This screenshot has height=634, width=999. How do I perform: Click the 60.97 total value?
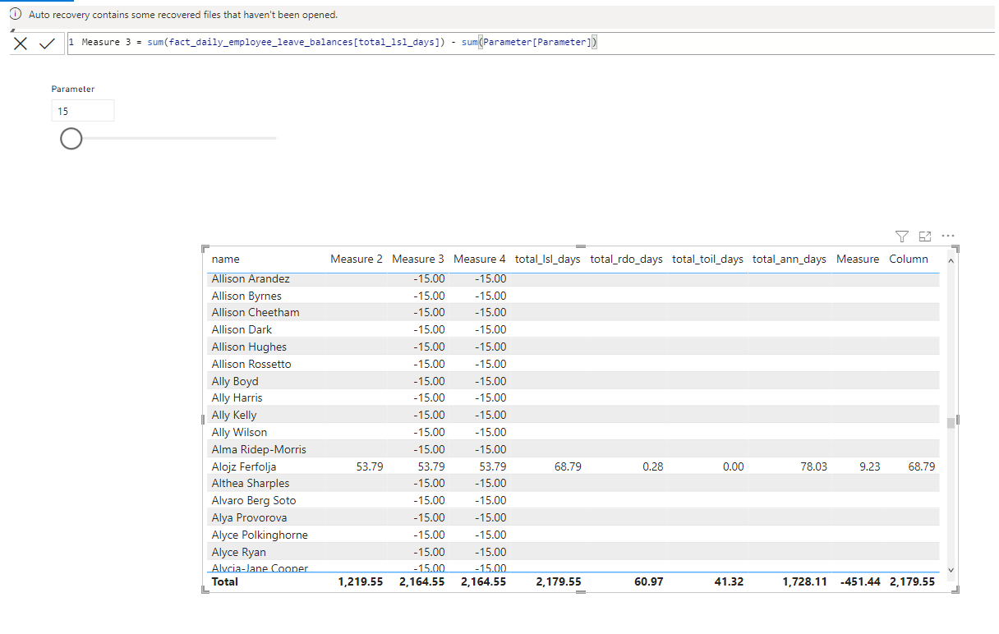[648, 581]
